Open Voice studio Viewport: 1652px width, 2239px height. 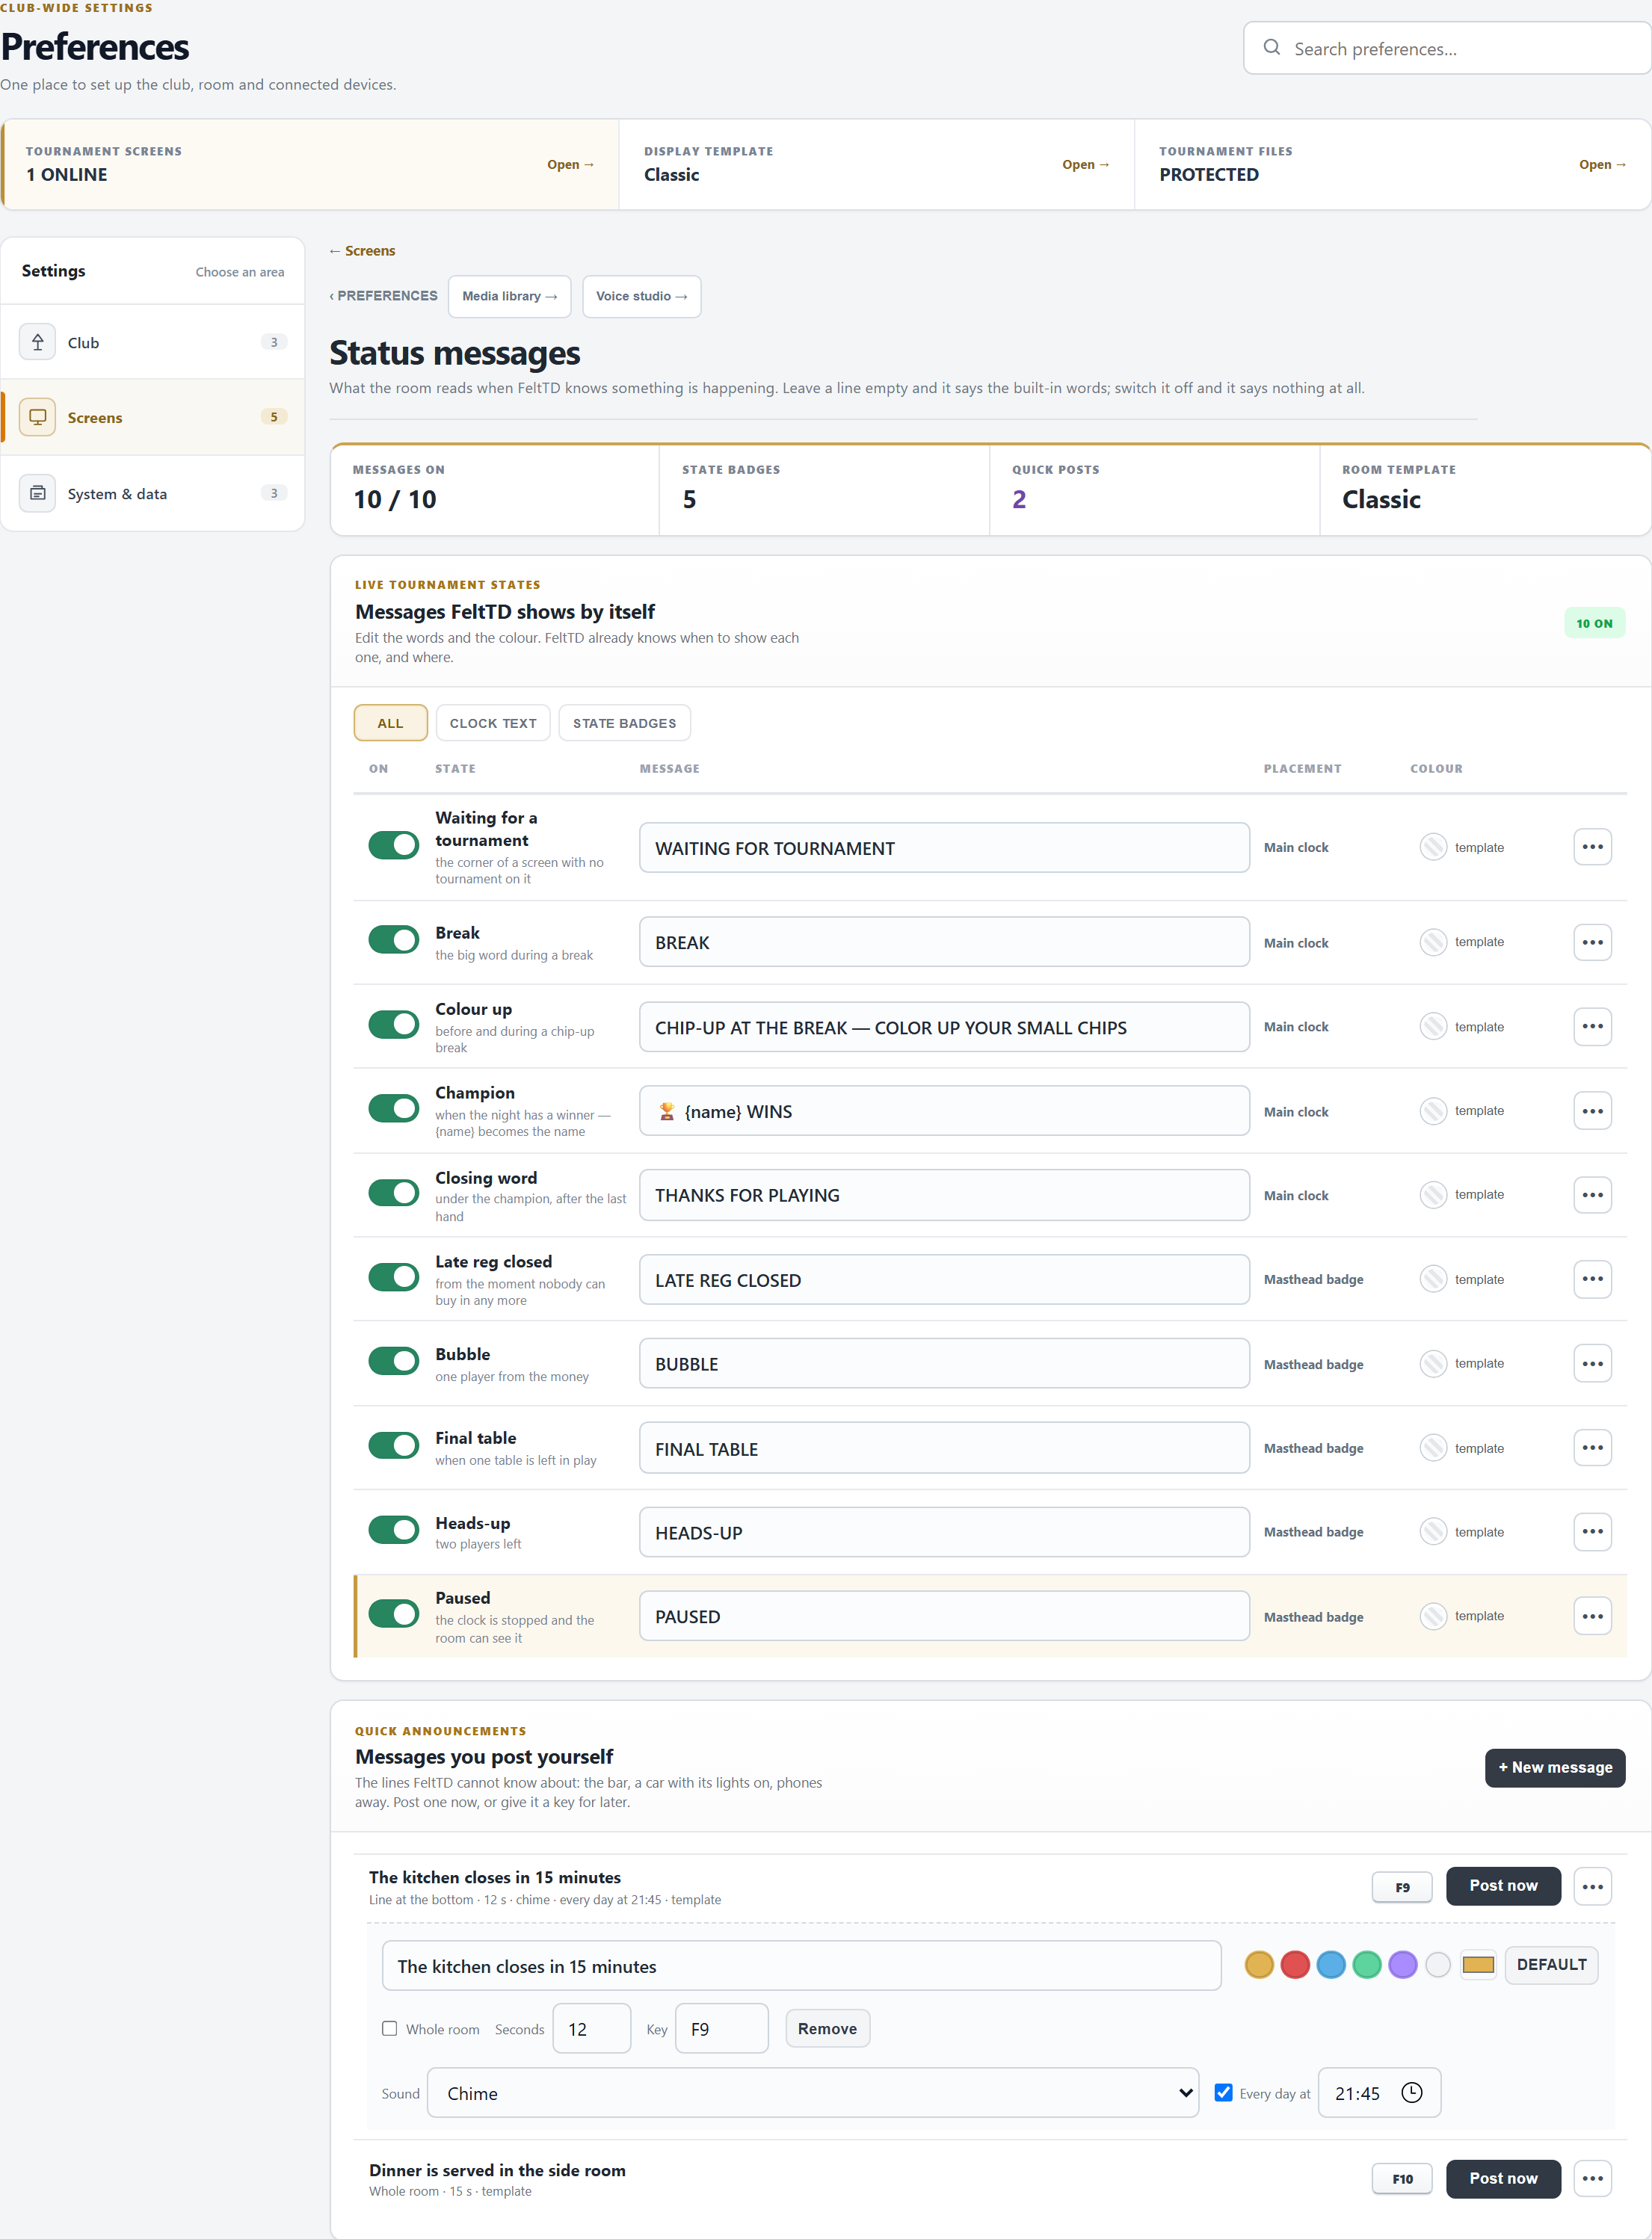pos(641,296)
